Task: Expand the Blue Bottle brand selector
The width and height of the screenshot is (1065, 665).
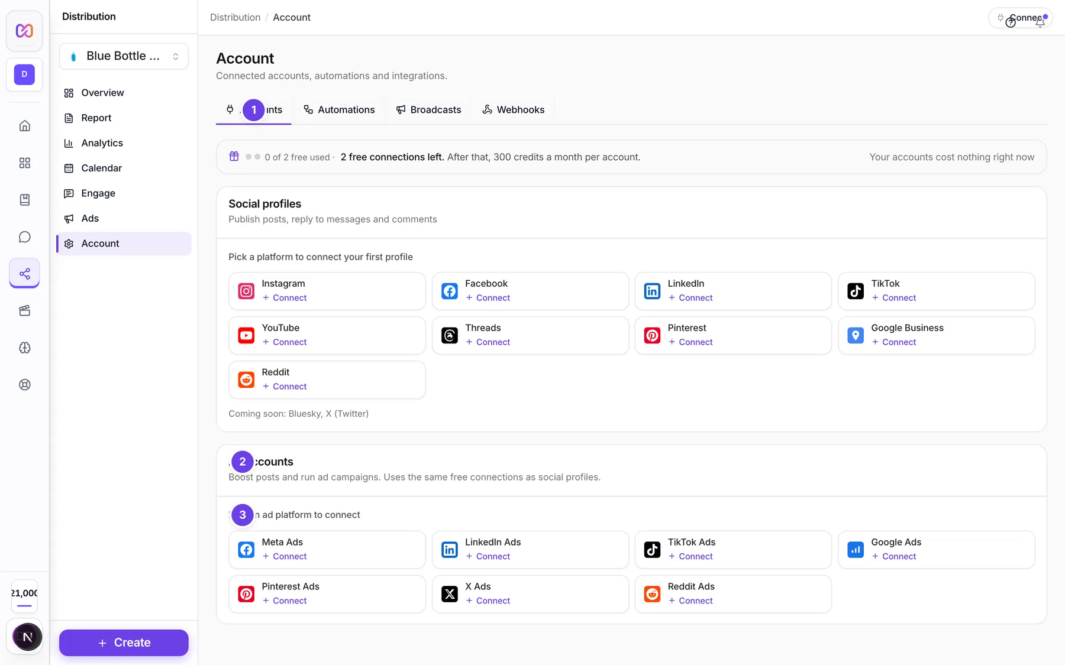Action: (124, 56)
